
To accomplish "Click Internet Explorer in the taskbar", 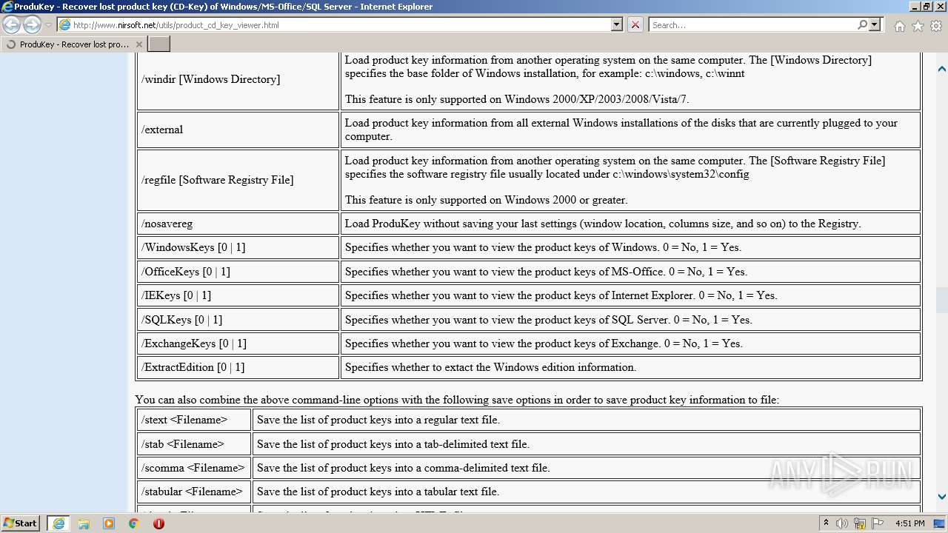I will [59, 523].
